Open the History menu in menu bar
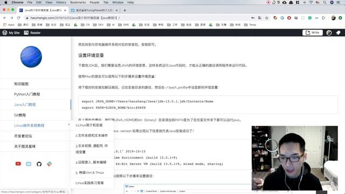Screen dimensions: 345x194 [61, 2]
